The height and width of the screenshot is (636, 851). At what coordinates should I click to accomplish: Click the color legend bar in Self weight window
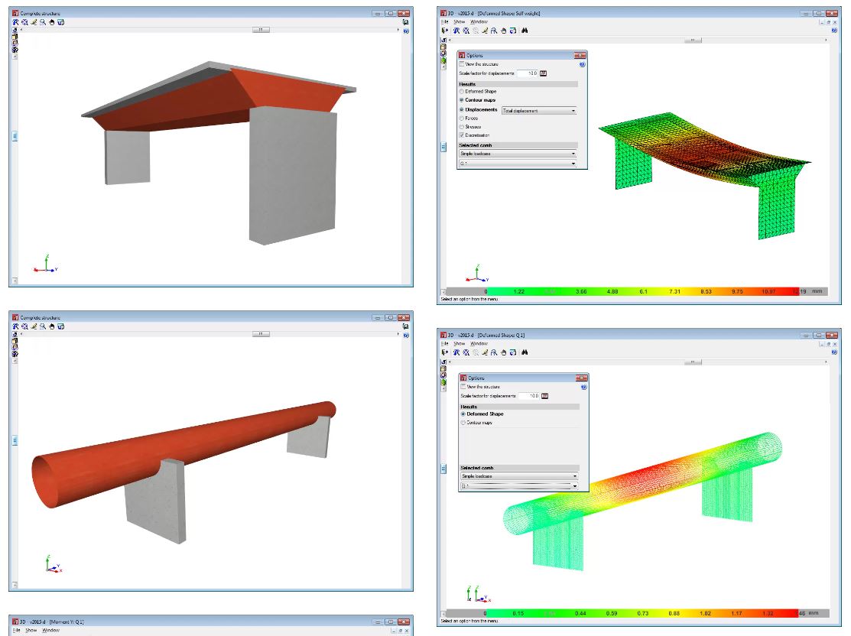637,292
